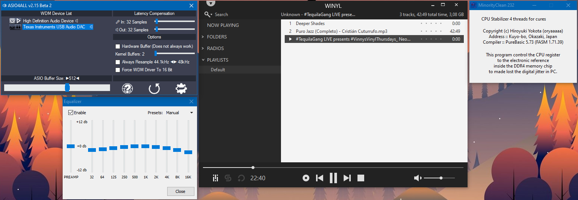Toggle shuffle in the WINYL player
Viewport: 578px width, 200px height.
click(x=228, y=178)
